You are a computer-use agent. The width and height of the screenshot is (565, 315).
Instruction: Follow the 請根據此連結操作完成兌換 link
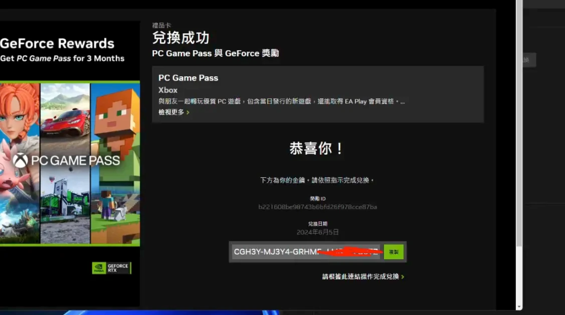[x=363, y=276]
